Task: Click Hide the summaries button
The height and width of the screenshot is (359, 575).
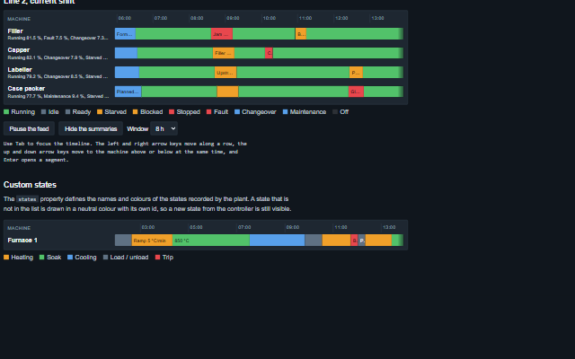Action: 91,128
